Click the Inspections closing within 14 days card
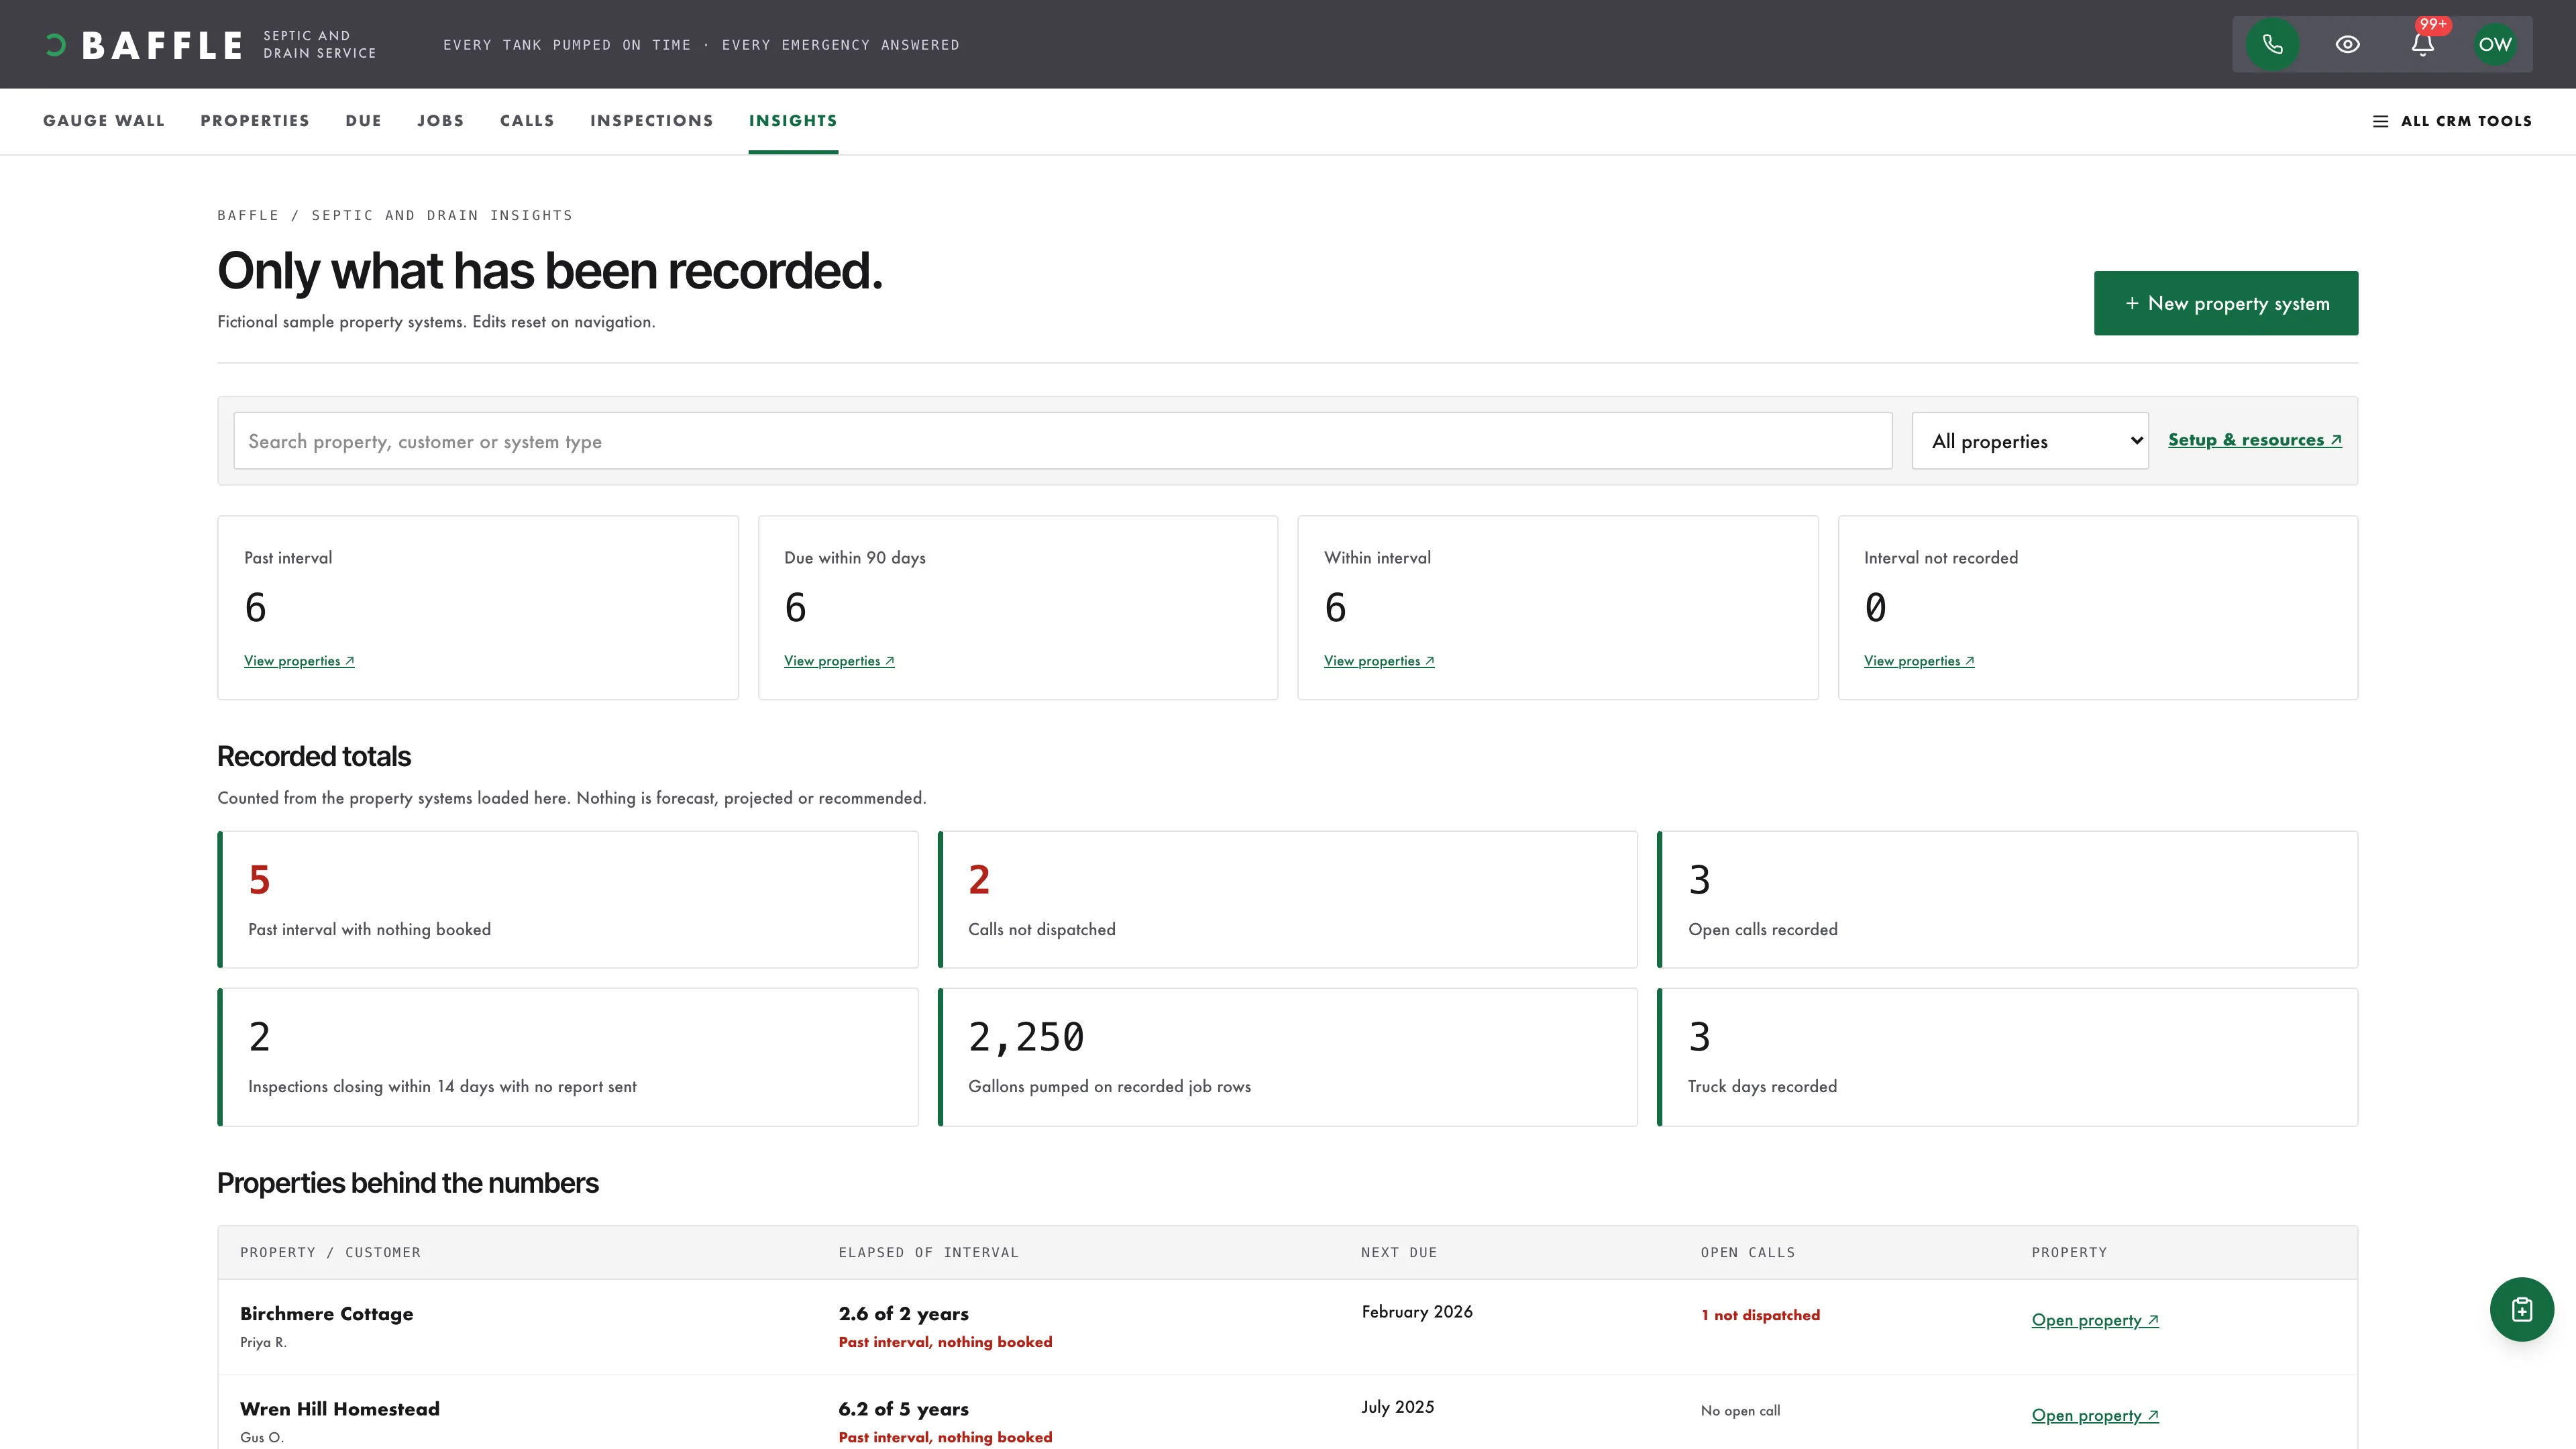Image resolution: width=2576 pixels, height=1449 pixels. [568, 1057]
